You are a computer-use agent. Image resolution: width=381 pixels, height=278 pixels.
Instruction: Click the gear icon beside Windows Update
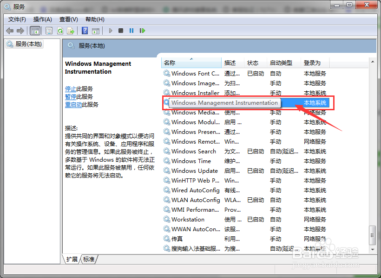click(166, 171)
